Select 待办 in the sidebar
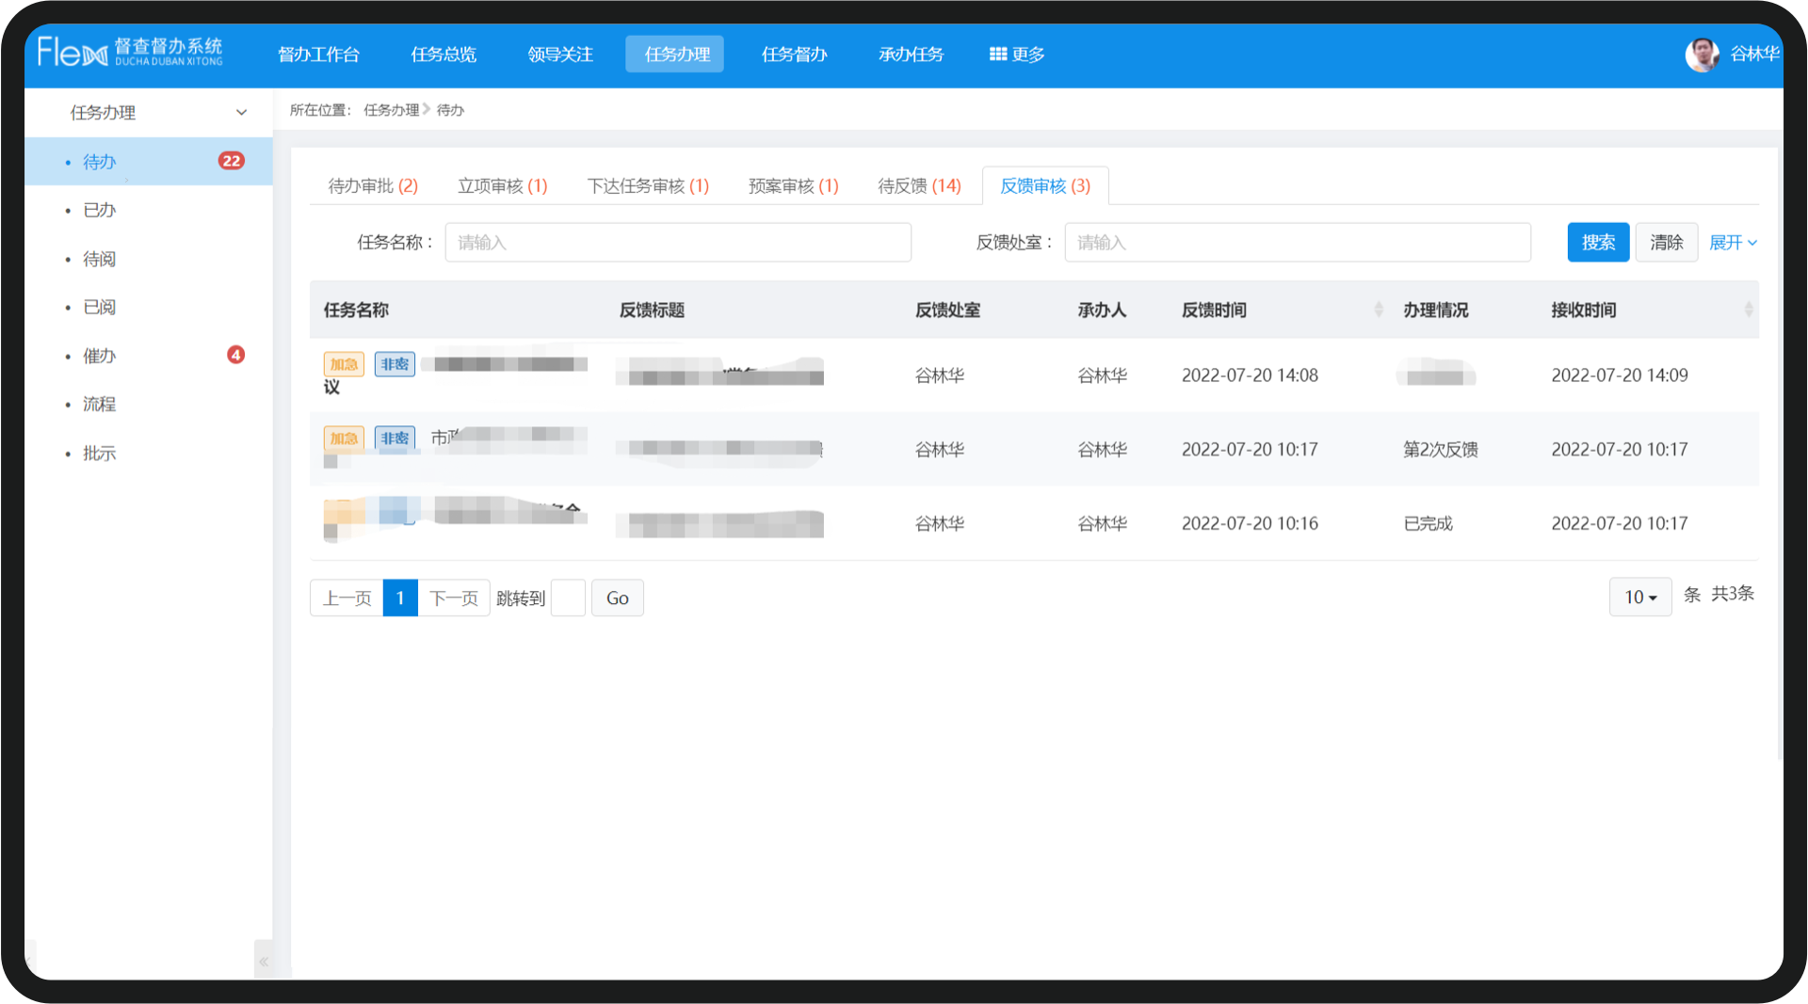 [149, 162]
